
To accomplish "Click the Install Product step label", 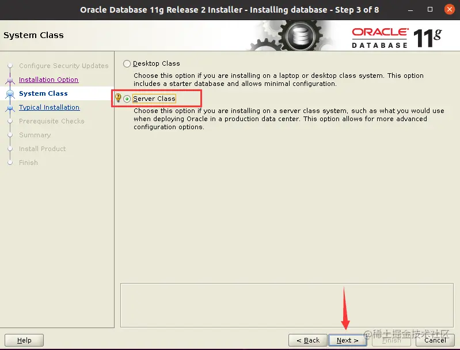I will pos(42,149).
